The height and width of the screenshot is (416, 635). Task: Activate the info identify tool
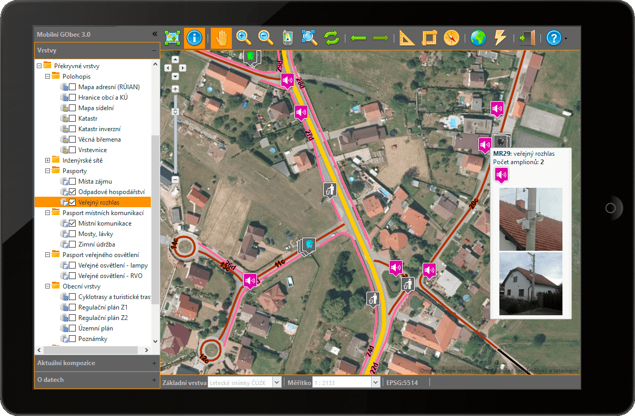[x=194, y=38]
